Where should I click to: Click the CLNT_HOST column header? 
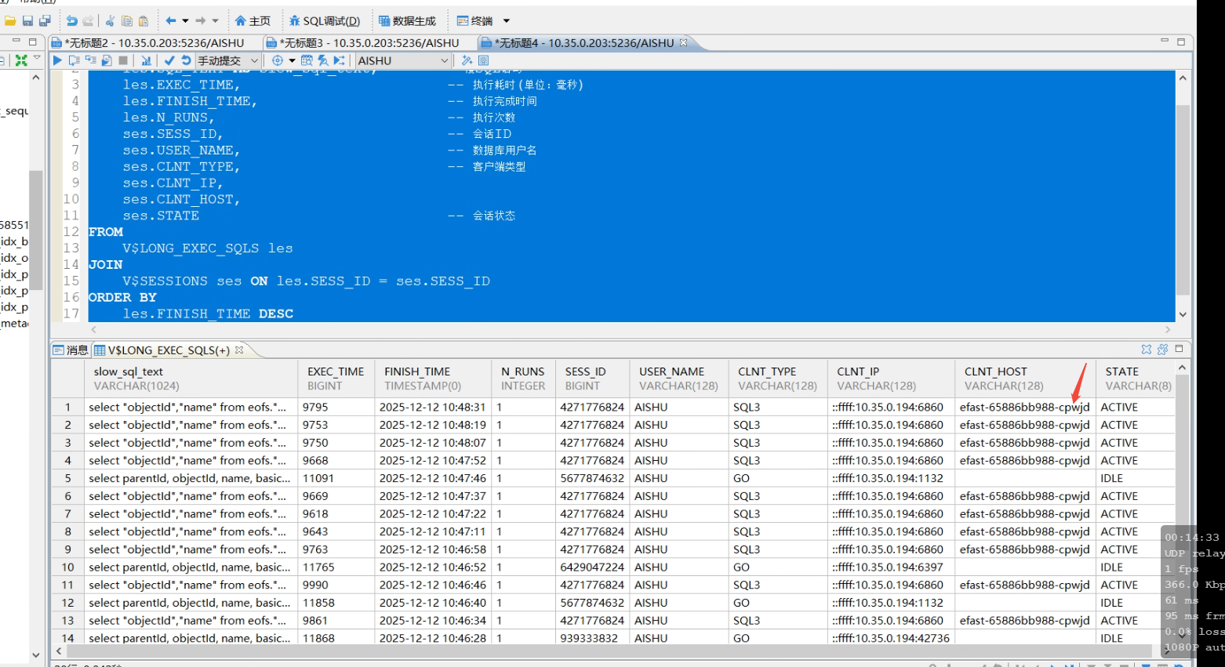pyautogui.click(x=1025, y=379)
